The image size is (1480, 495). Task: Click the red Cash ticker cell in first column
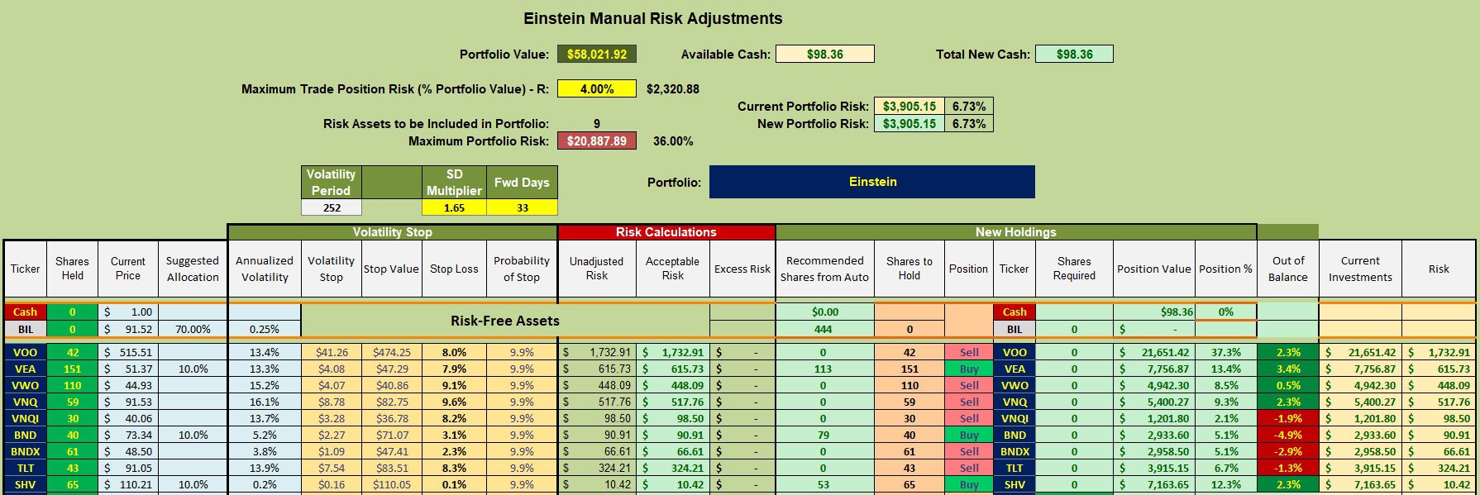pos(25,312)
